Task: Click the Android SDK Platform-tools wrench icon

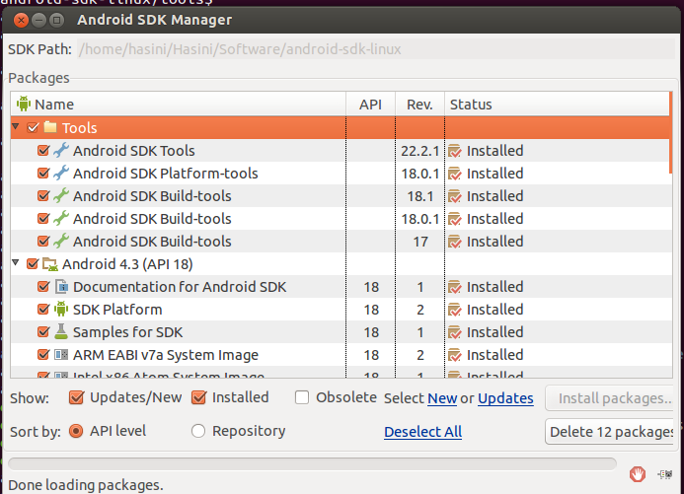Action: point(61,174)
